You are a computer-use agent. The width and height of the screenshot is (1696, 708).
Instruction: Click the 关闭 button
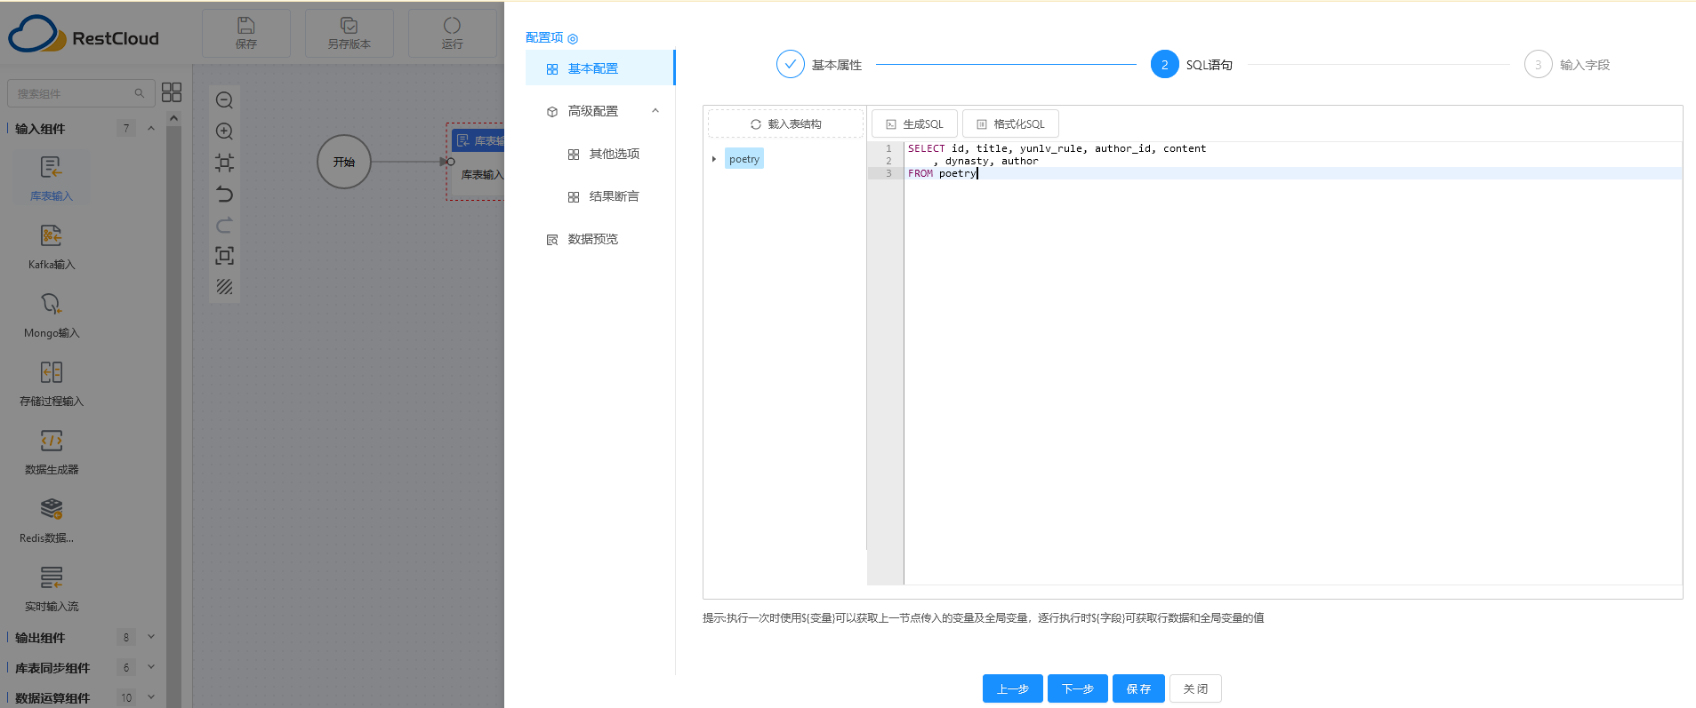point(1195,688)
